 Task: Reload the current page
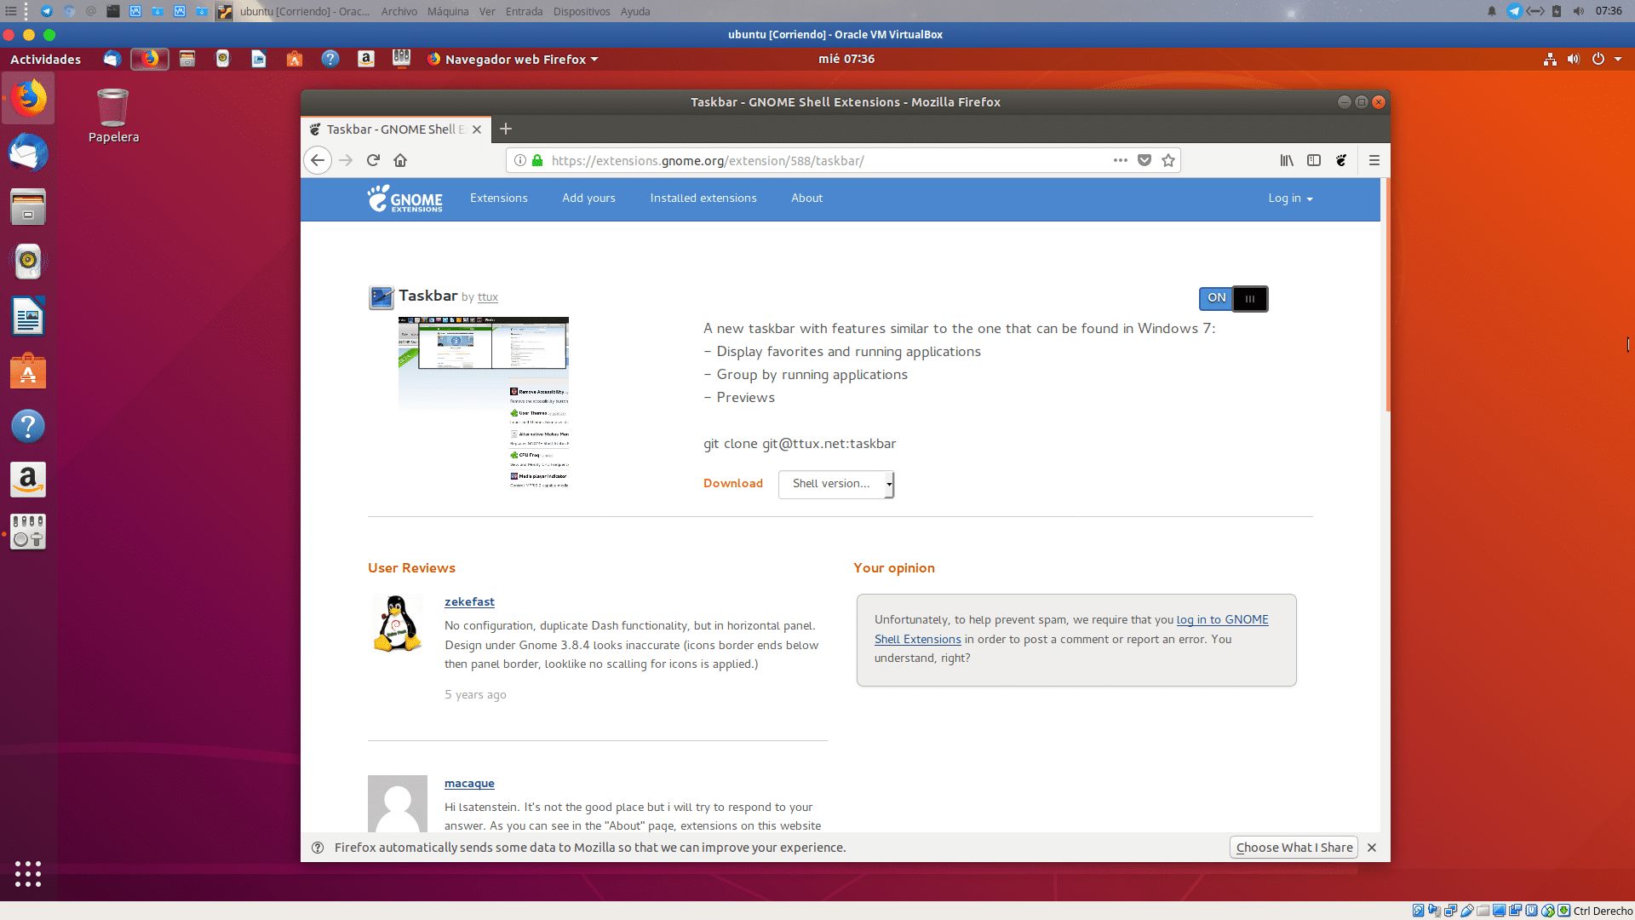coord(373,160)
